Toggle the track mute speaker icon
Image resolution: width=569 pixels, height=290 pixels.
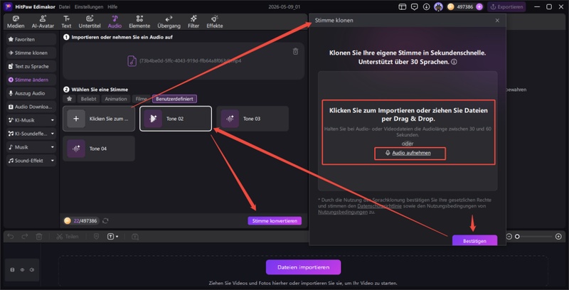coord(32,269)
